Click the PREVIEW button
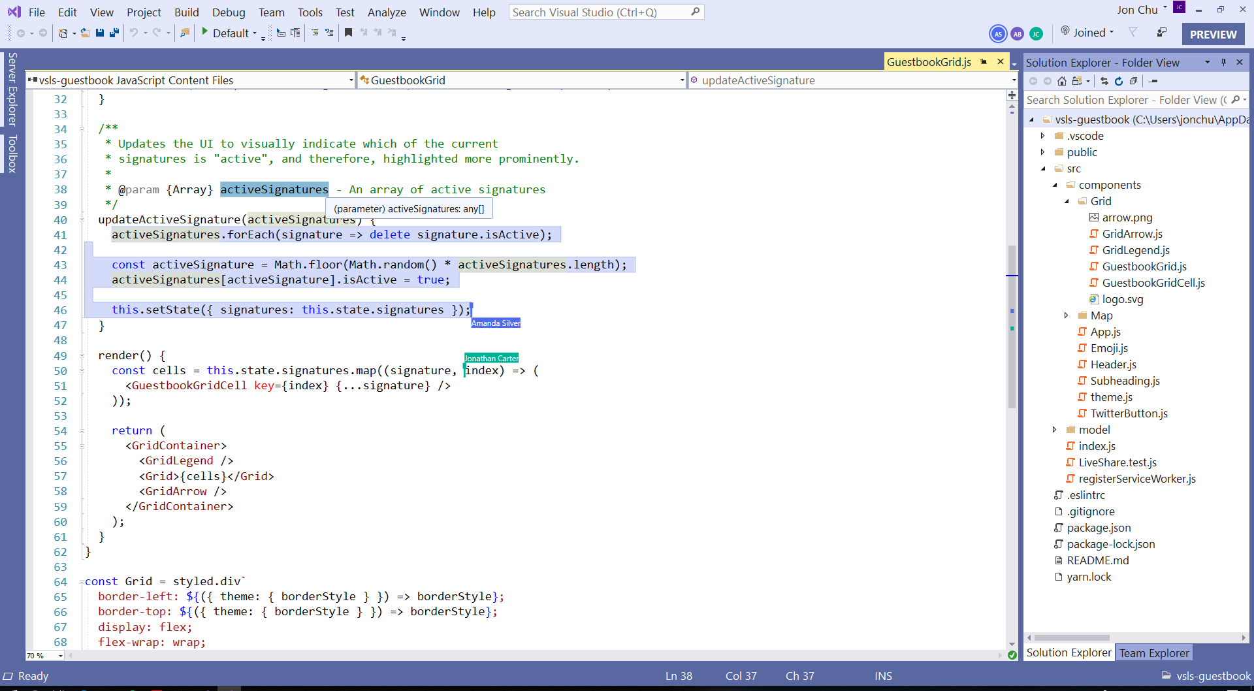Viewport: 1254px width, 691px height. pos(1213,34)
